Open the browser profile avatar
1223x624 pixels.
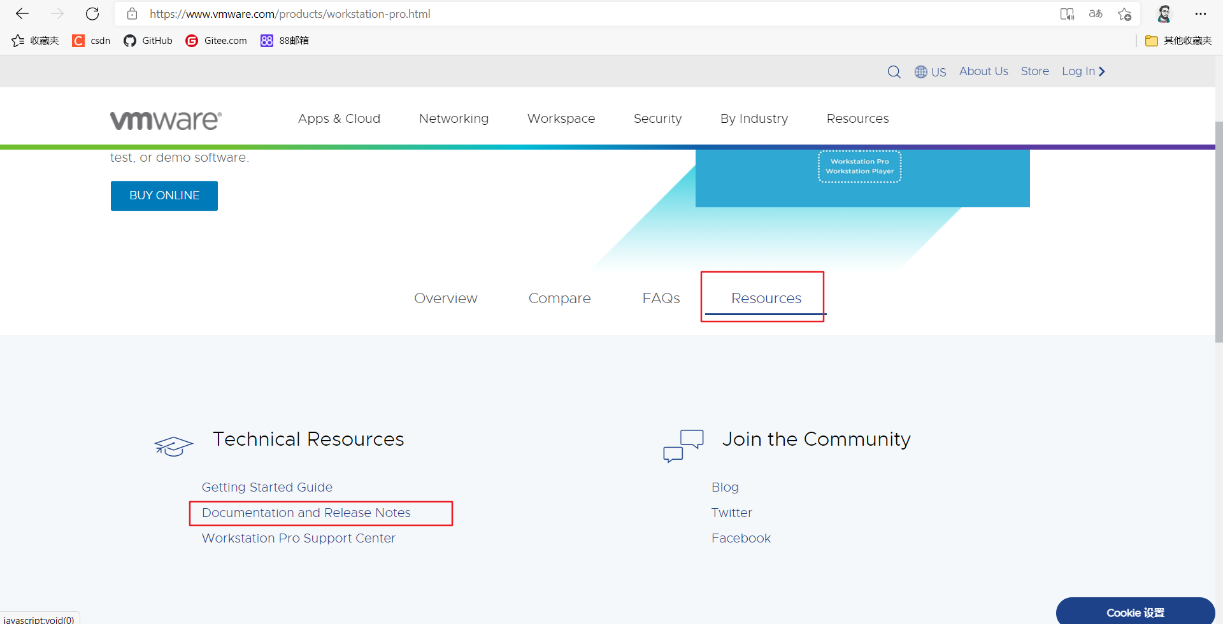[x=1164, y=14]
